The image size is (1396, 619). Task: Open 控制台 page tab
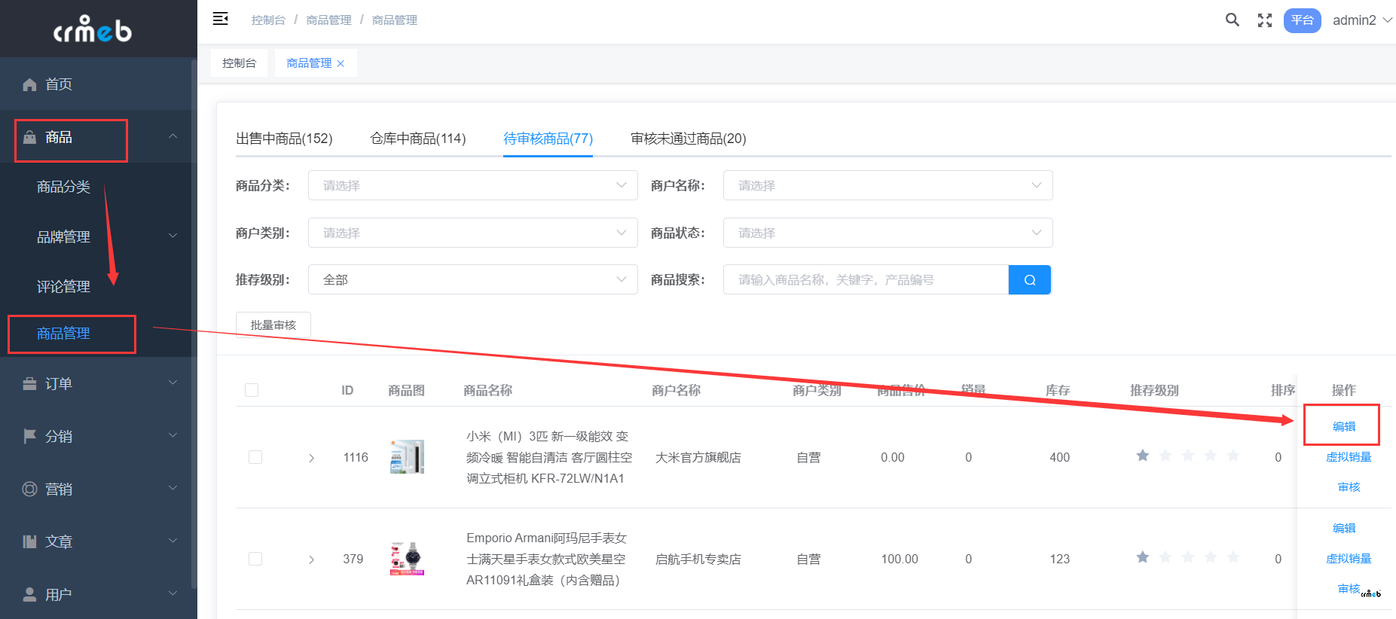coord(239,63)
